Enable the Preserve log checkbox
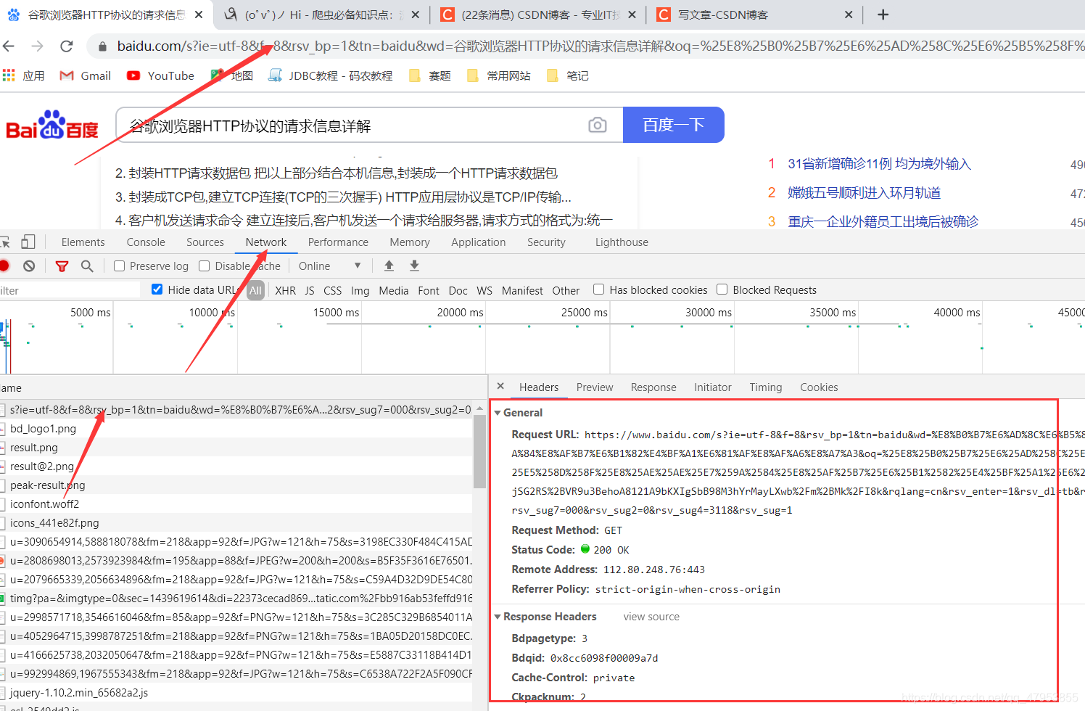This screenshot has width=1085, height=711. pyautogui.click(x=120, y=266)
